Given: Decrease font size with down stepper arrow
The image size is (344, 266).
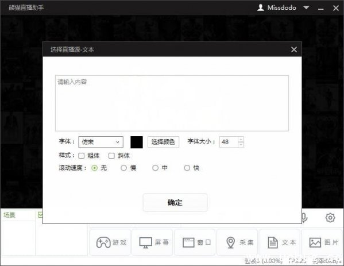Looking at the screenshot, I should [x=241, y=145].
